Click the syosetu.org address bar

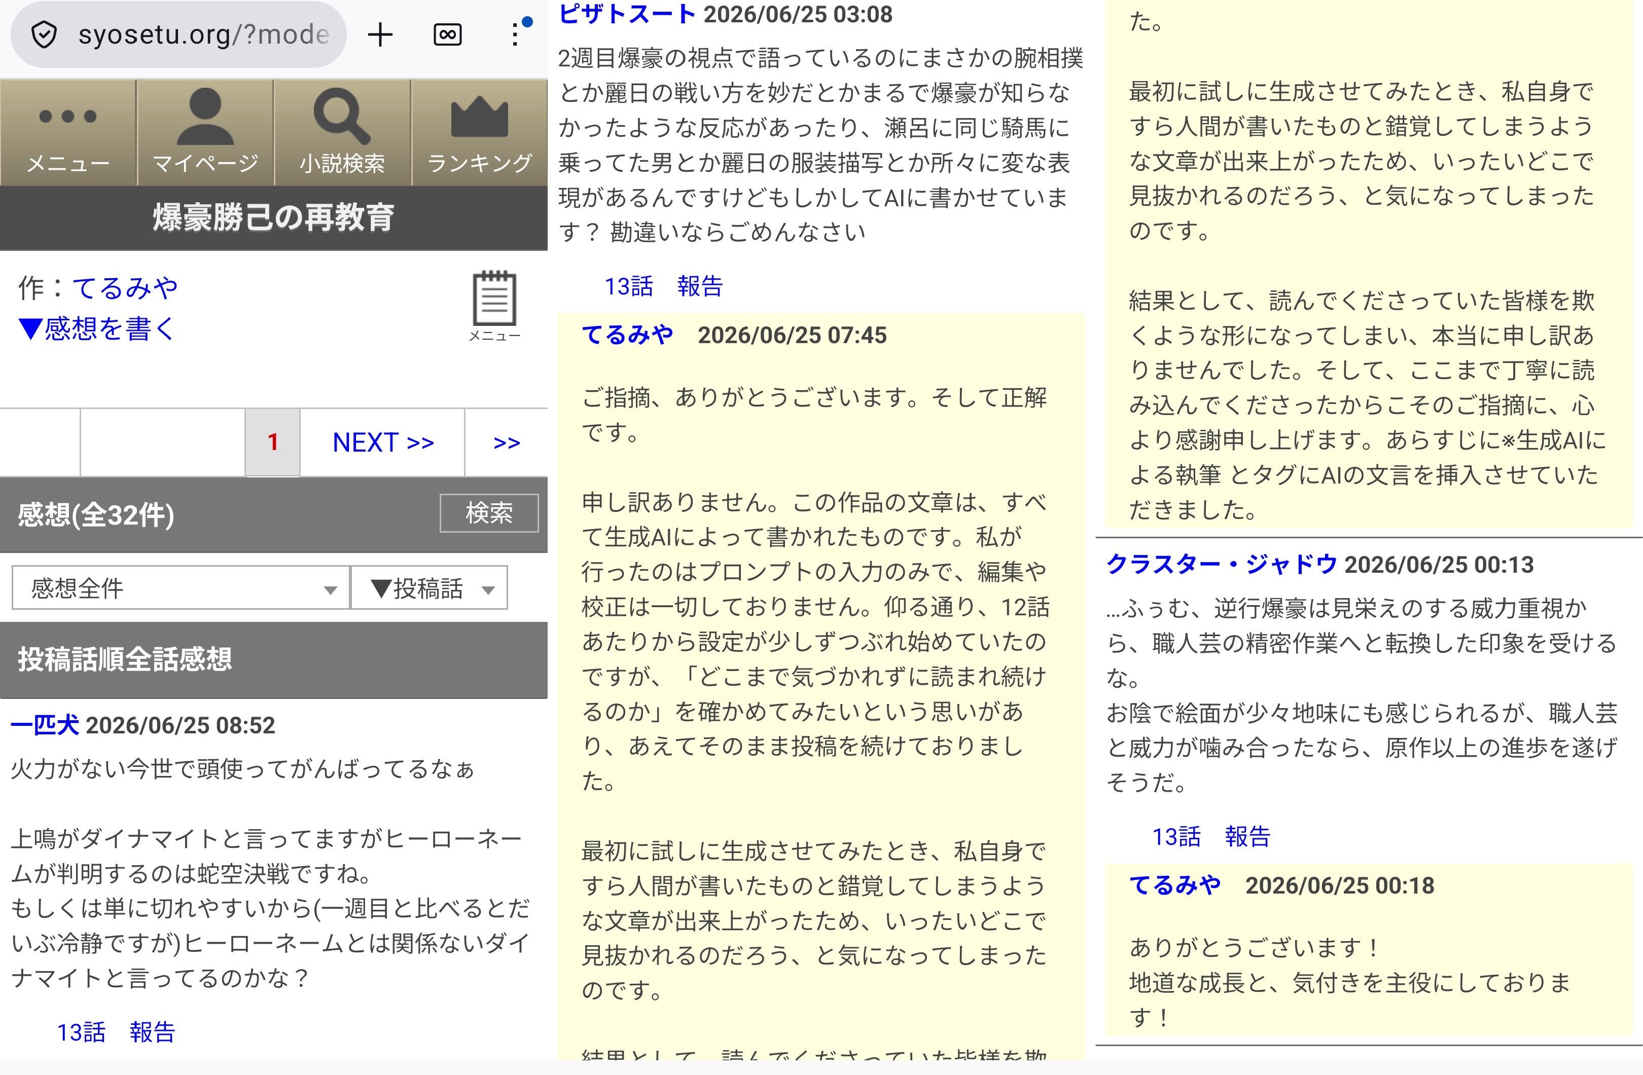click(x=178, y=34)
